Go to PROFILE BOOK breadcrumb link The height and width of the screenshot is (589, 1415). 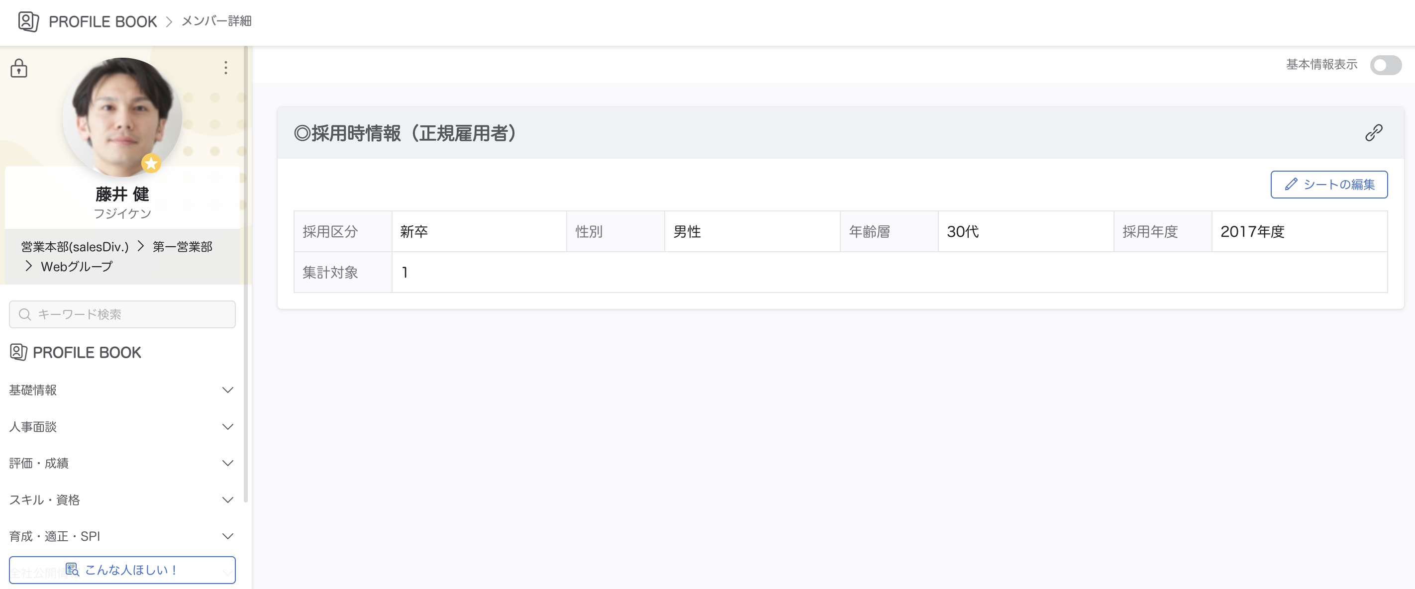click(x=102, y=21)
